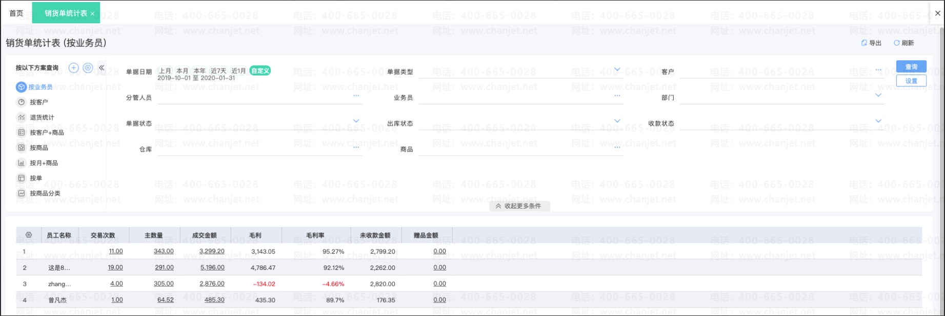Screen dimensions: 945x316
Task: Collapse the query scheme sidebar
Action: tap(102, 68)
